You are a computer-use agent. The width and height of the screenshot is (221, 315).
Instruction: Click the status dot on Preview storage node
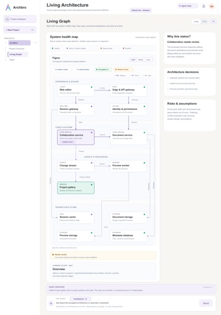tap(92, 233)
